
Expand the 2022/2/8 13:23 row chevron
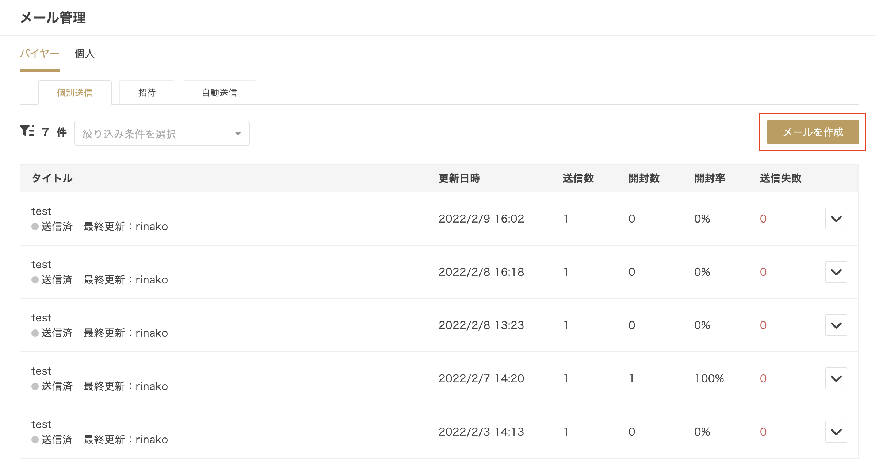836,325
